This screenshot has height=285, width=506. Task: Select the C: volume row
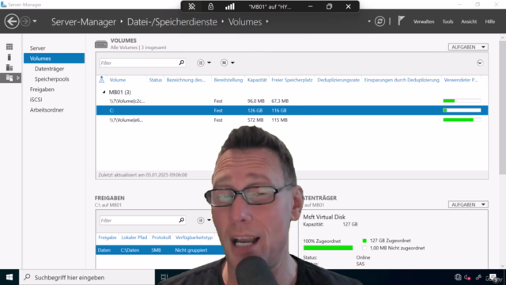click(x=292, y=111)
